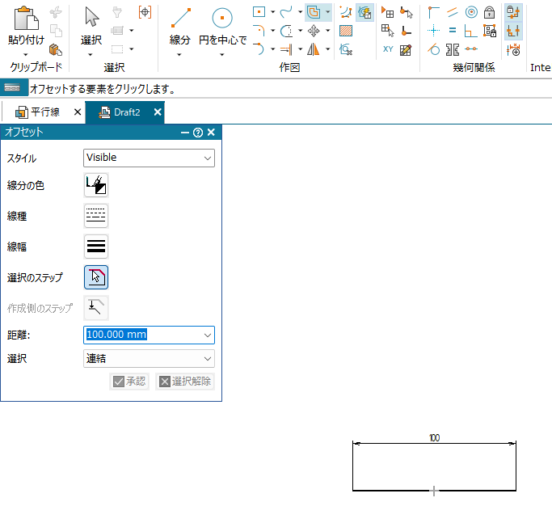Viewport: 552px width, 523px height.
Task: Apply the horizontal/vertical crosshair relationship
Action: (x=433, y=31)
